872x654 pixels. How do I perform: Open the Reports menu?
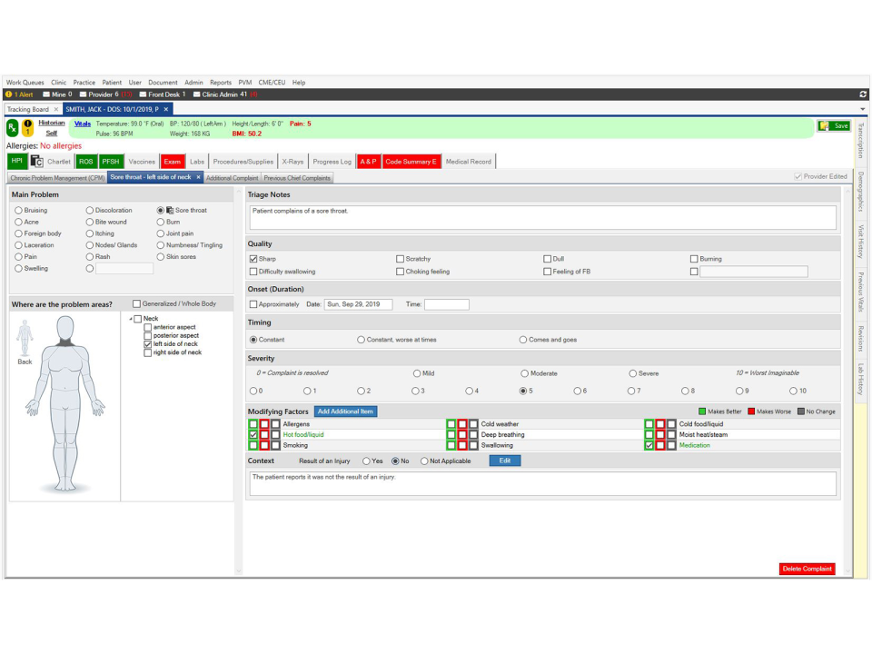220,82
